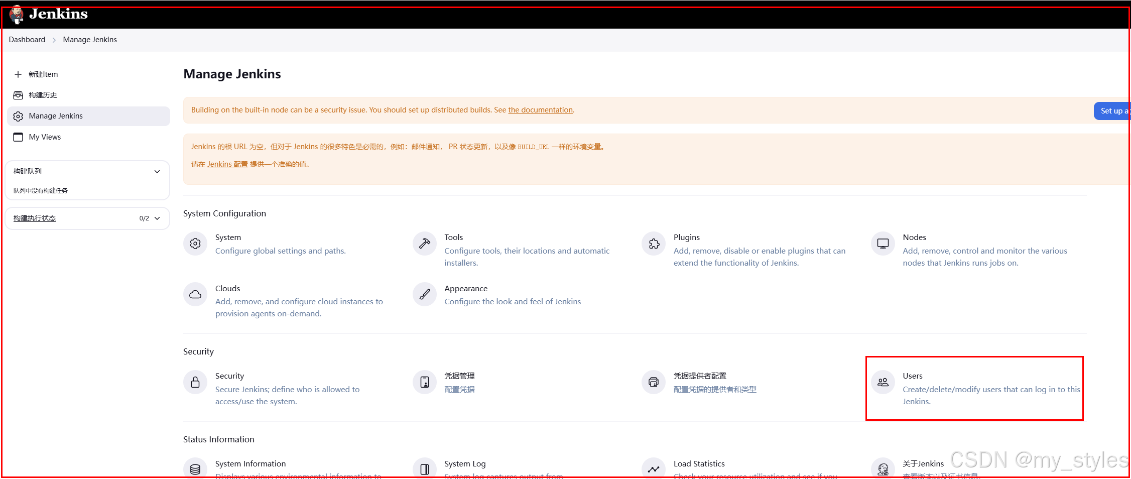
Task: Open the System Log title
Action: [x=465, y=464]
